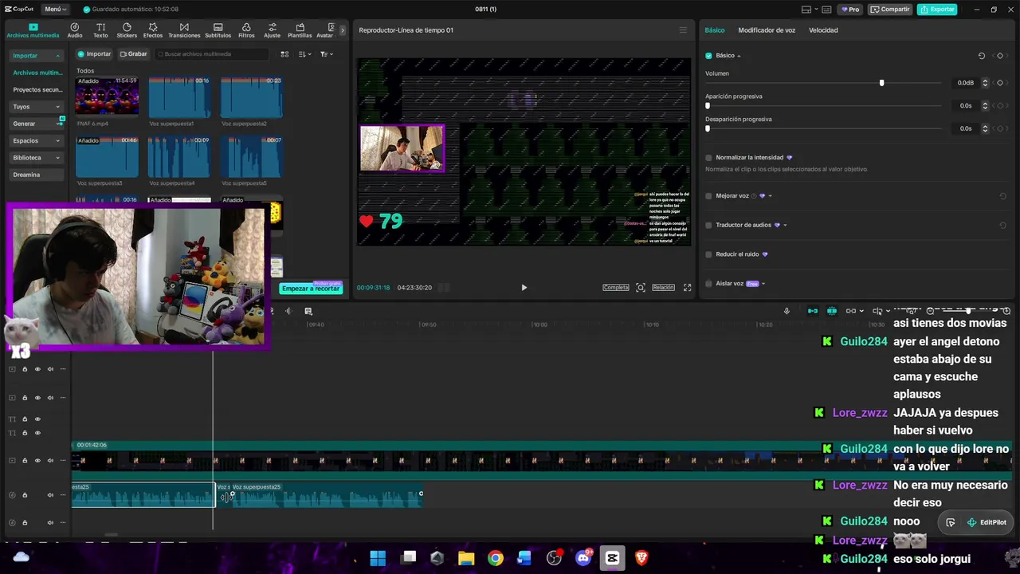Open File Explorer from the taskbar

pos(466,558)
